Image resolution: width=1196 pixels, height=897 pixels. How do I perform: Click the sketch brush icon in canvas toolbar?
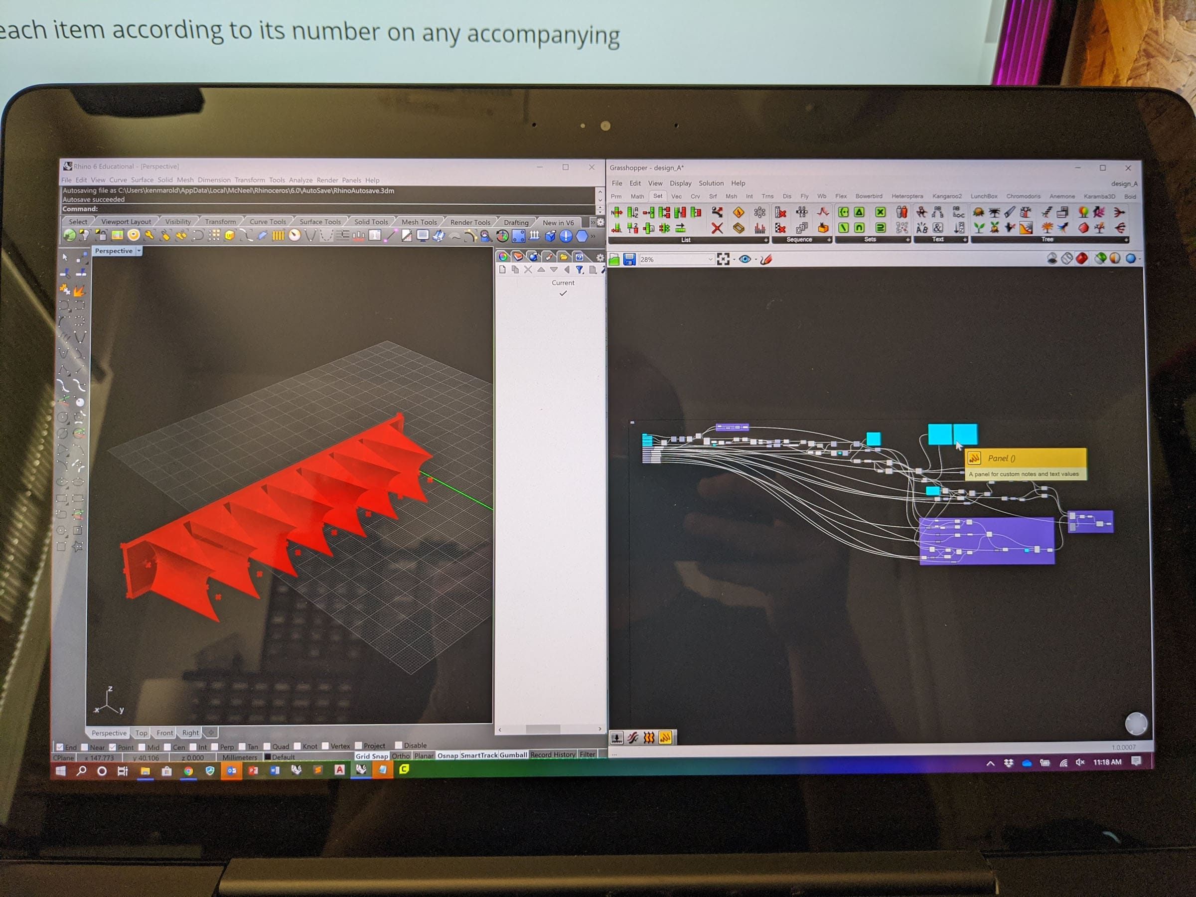(765, 260)
